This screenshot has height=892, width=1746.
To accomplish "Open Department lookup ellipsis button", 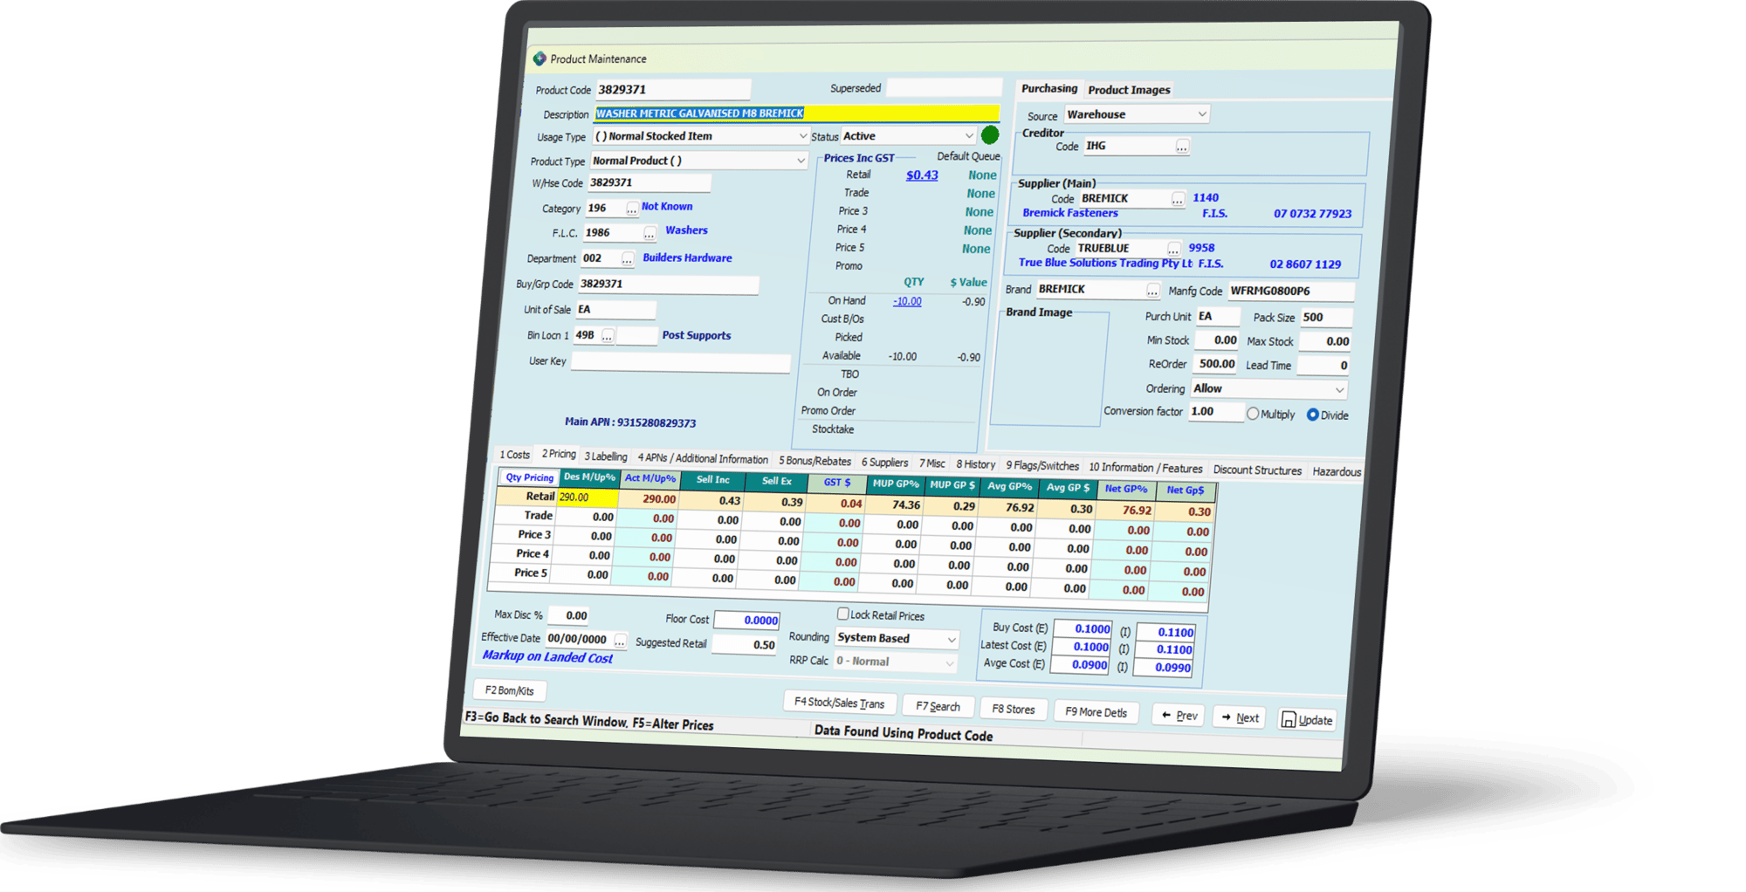I will [628, 259].
